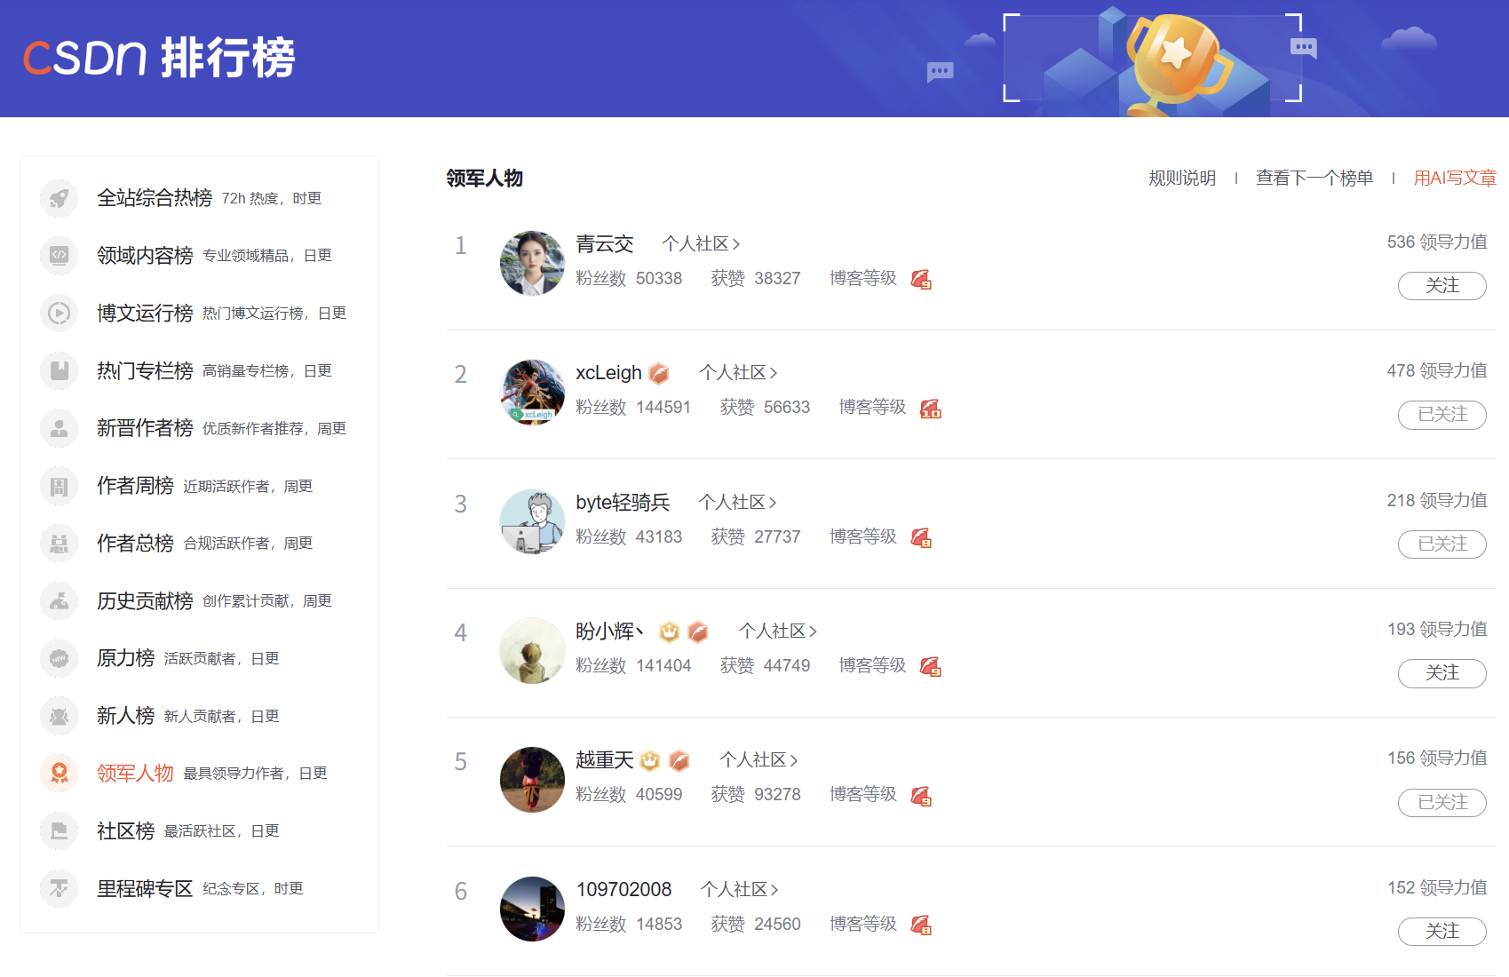Open xcLeigh's 个人社区 link
Screen dimensions: 1509x977
pos(738,372)
